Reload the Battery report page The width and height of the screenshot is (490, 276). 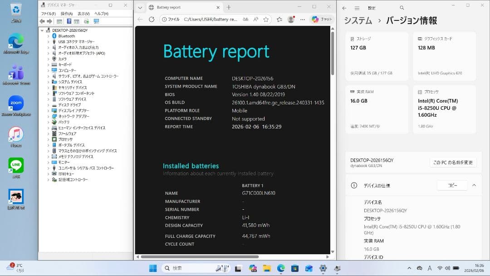click(152, 20)
